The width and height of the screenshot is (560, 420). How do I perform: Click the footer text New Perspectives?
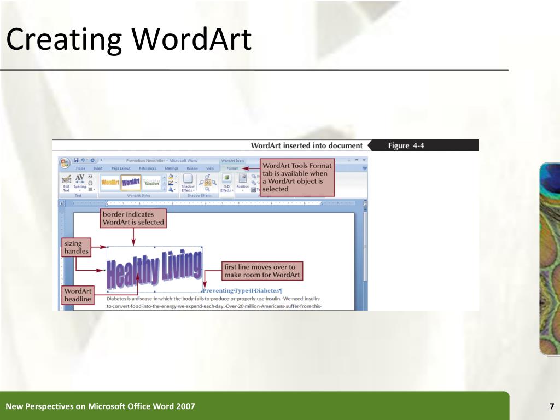(101, 406)
